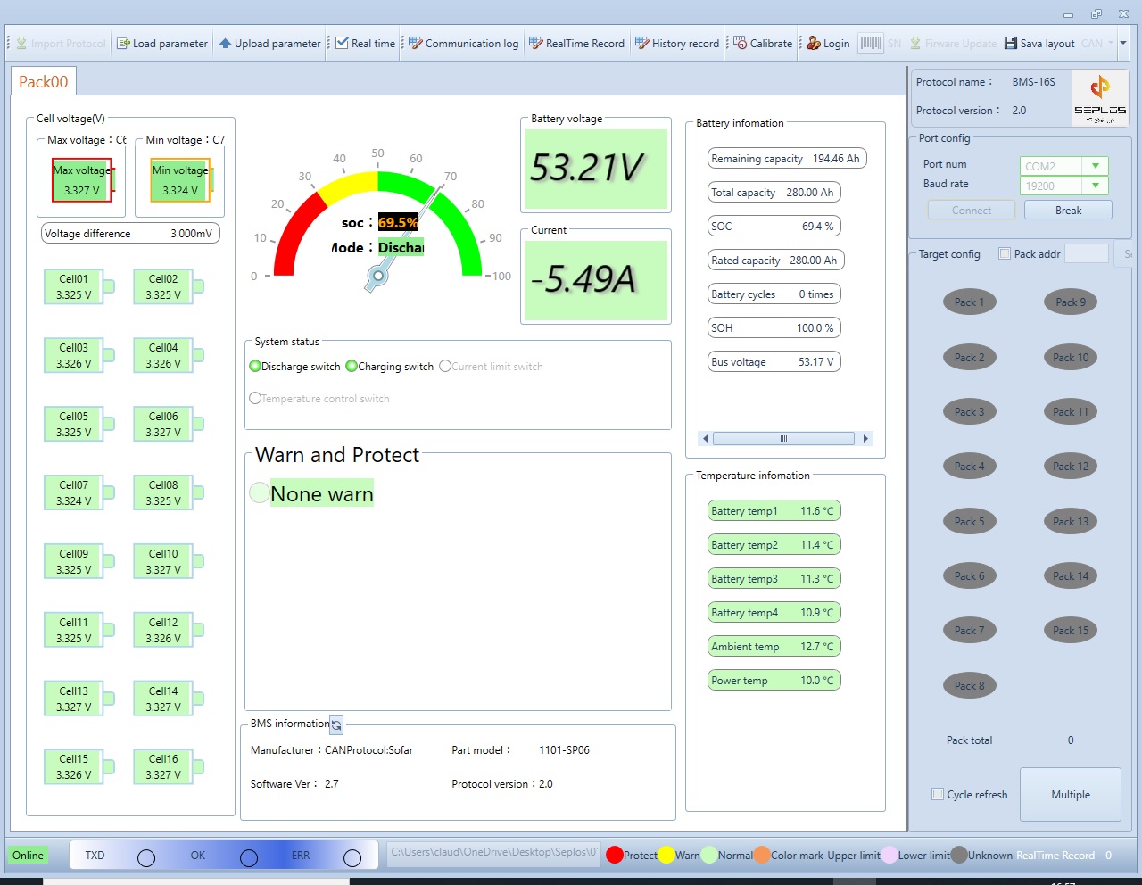Screen dimensions: 1142x885
Task: Select Pack 9
Action: [x=1071, y=302]
